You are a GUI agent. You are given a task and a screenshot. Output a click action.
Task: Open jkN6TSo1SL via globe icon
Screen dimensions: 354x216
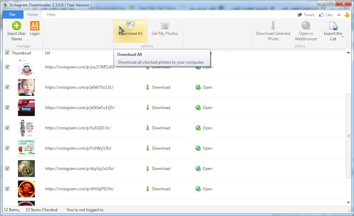pyautogui.click(x=198, y=87)
